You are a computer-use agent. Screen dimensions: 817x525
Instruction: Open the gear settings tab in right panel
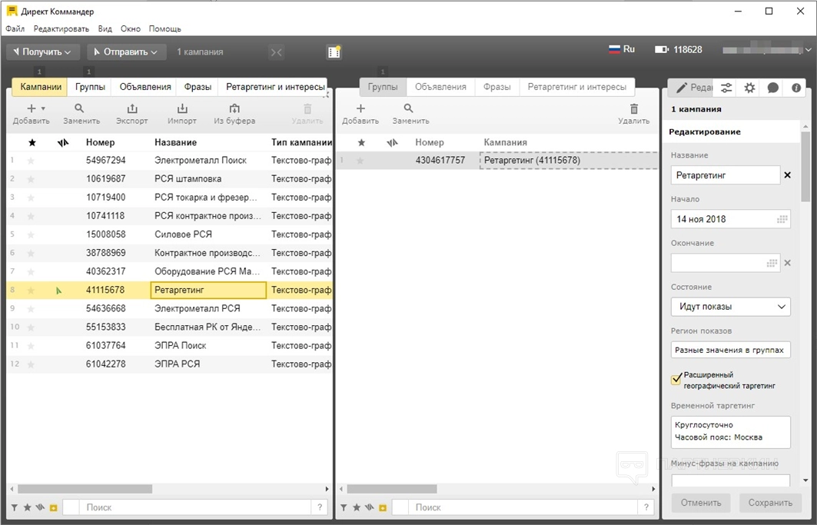pos(749,88)
